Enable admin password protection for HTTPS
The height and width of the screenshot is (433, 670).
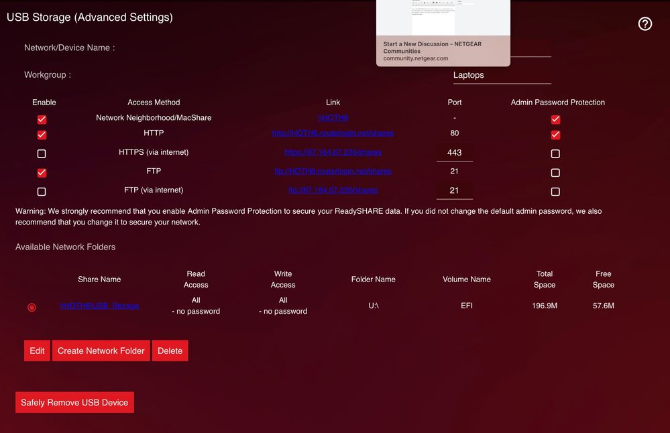point(555,153)
